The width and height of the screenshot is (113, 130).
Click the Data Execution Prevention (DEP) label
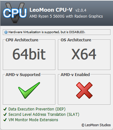coord(37,109)
